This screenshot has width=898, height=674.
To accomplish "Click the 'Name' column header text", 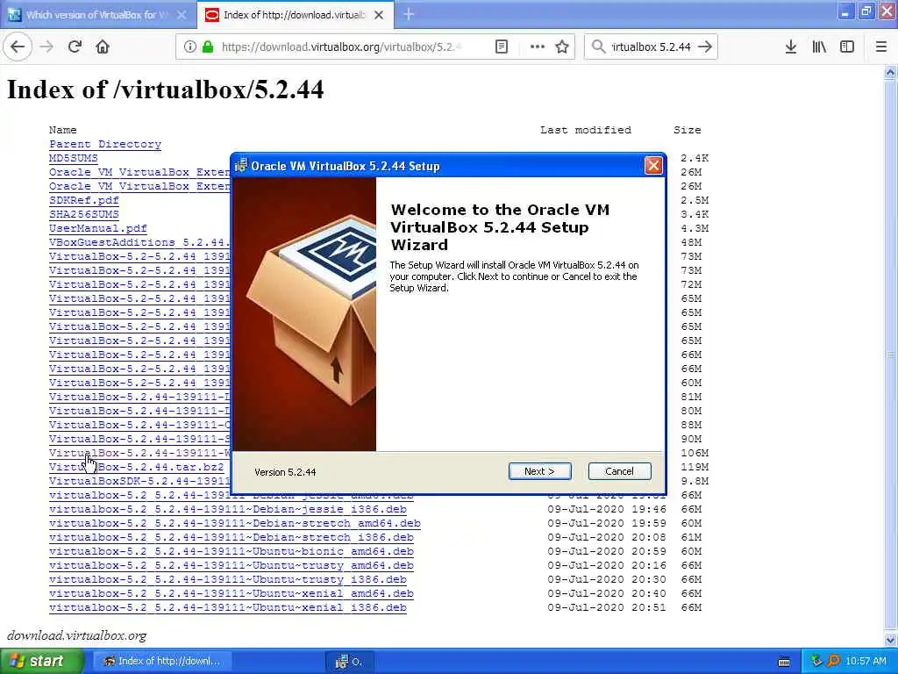I will pyautogui.click(x=63, y=130).
